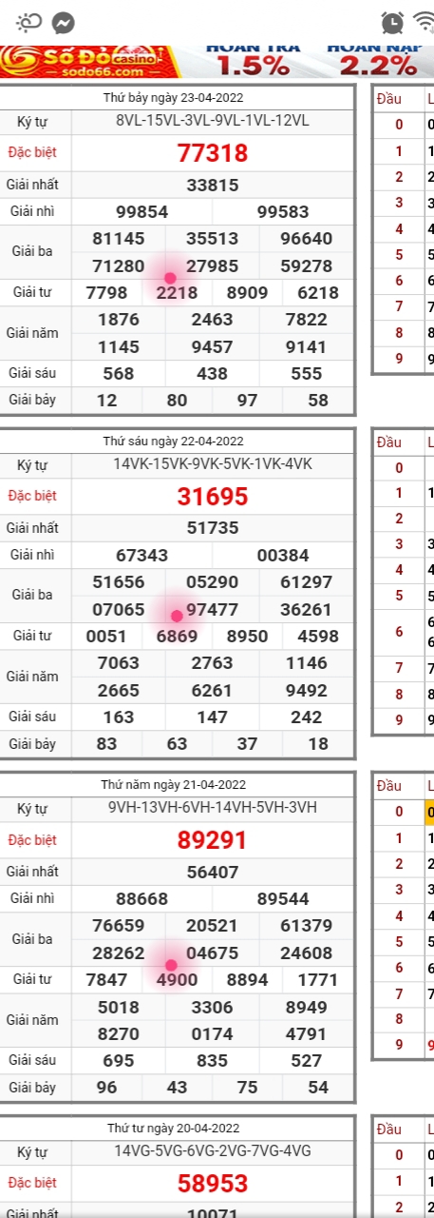Open the Số Đỏ casino banner ad
The height and width of the screenshot is (1218, 434).
pyautogui.click(x=217, y=62)
